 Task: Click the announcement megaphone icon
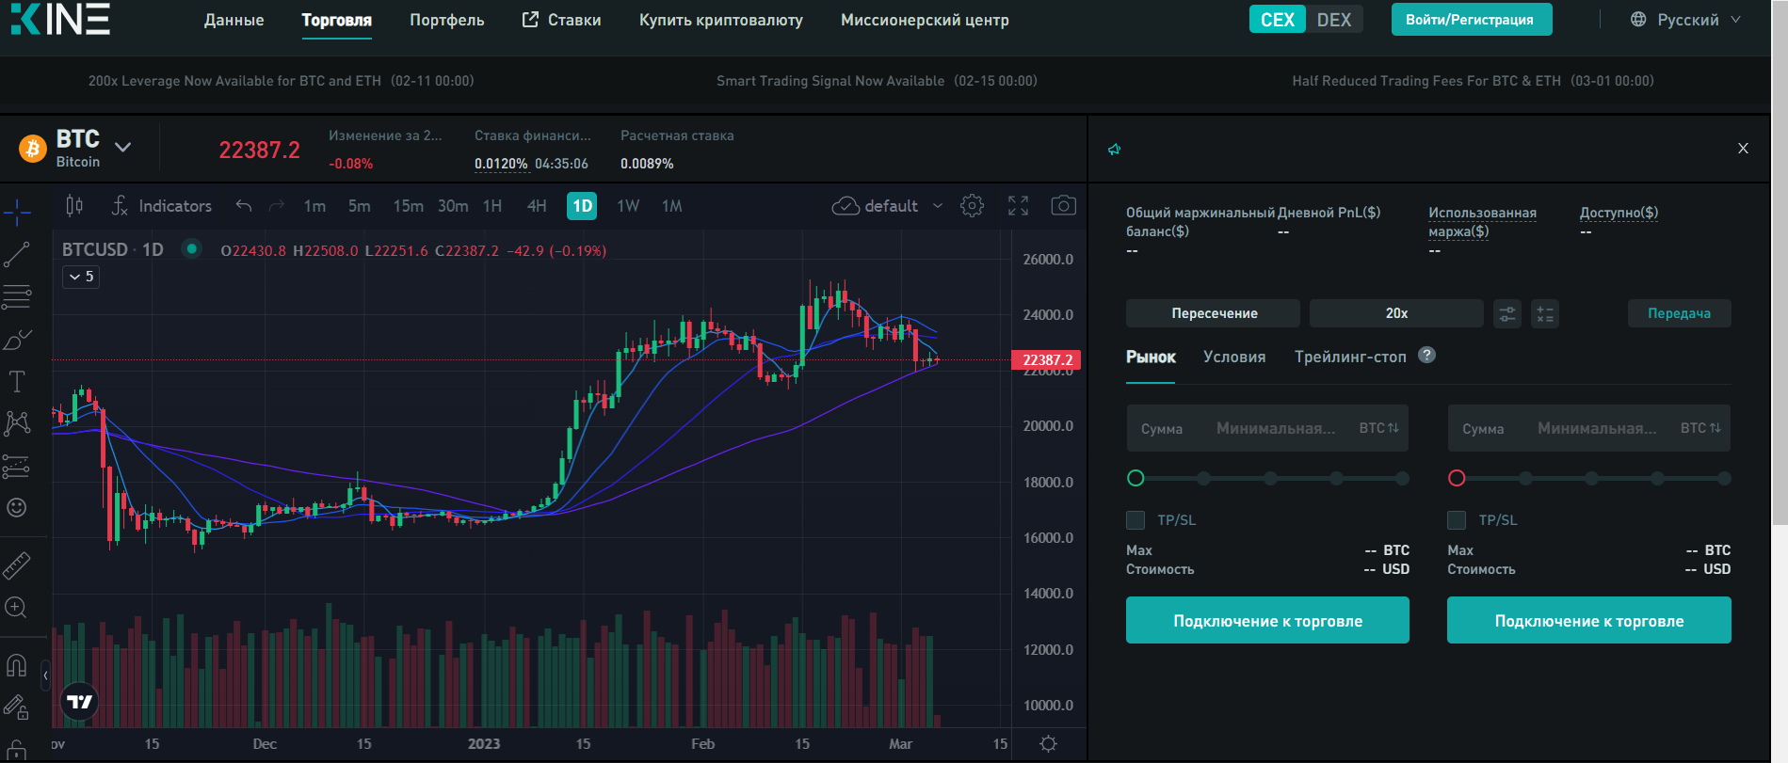[x=1115, y=150]
